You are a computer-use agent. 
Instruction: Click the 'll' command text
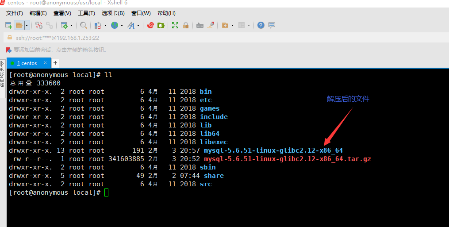pyautogui.click(x=108, y=75)
